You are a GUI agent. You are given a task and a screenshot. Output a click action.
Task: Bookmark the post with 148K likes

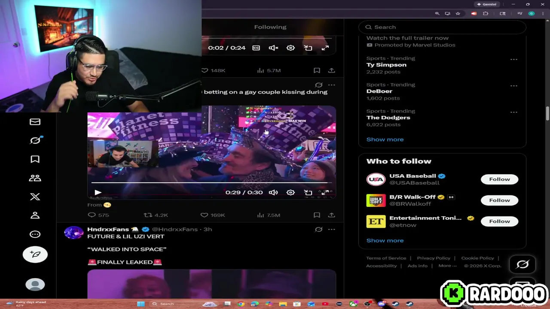[x=317, y=70]
